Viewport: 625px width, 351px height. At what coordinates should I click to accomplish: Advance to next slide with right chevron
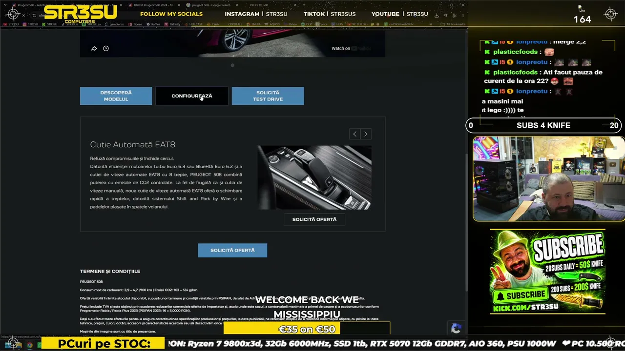coord(366,134)
